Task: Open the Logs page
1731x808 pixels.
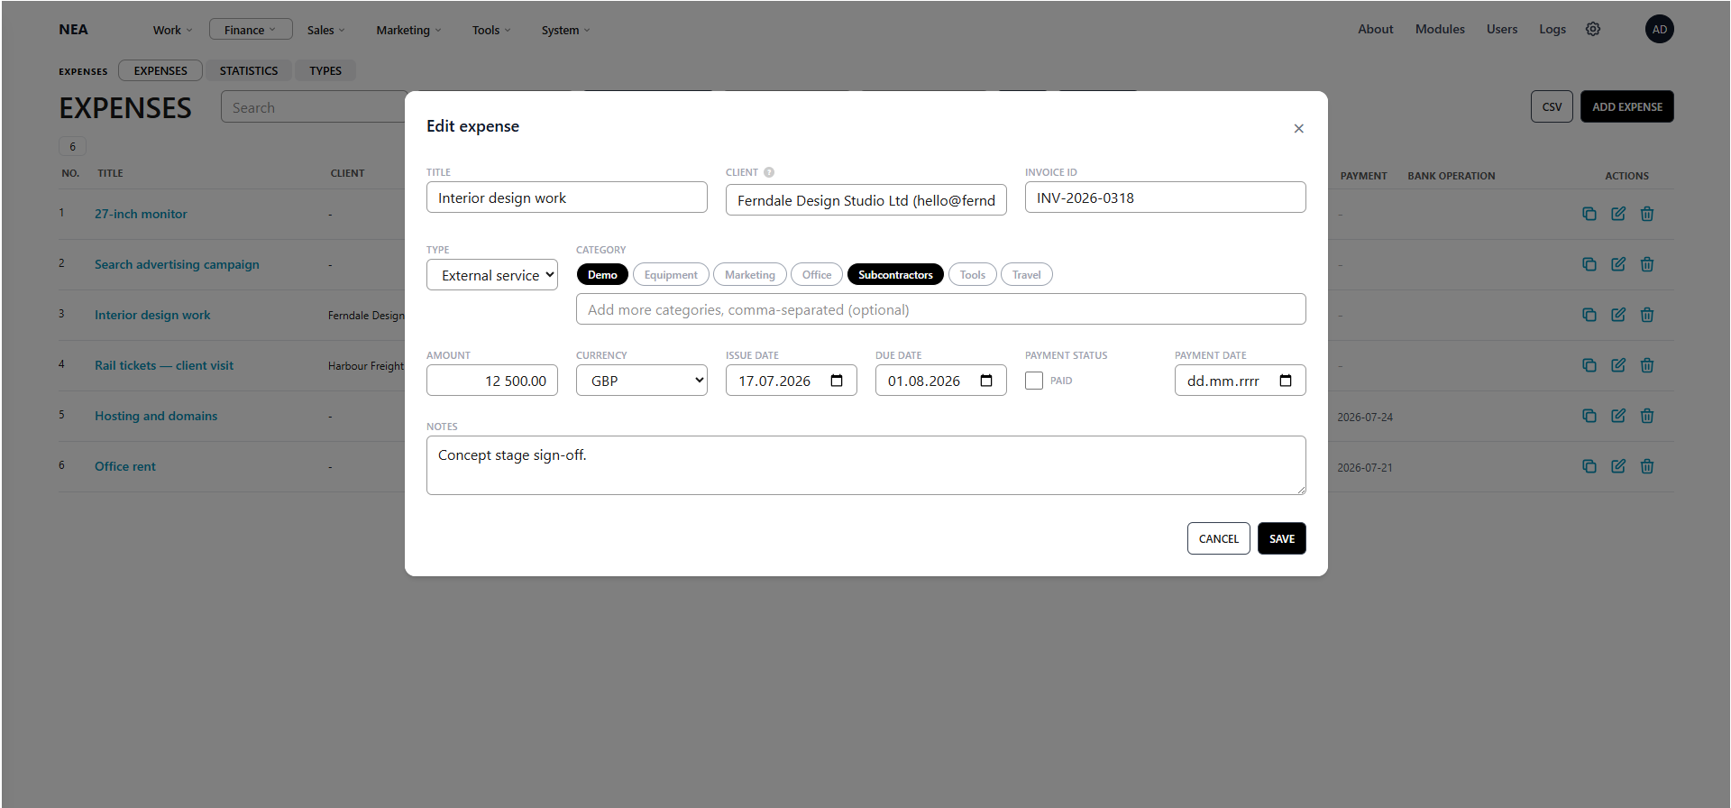Action: [1552, 29]
